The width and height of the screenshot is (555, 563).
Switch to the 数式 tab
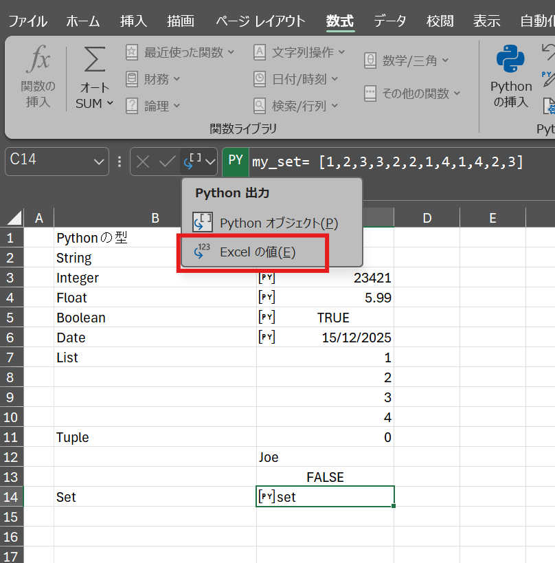click(x=340, y=21)
